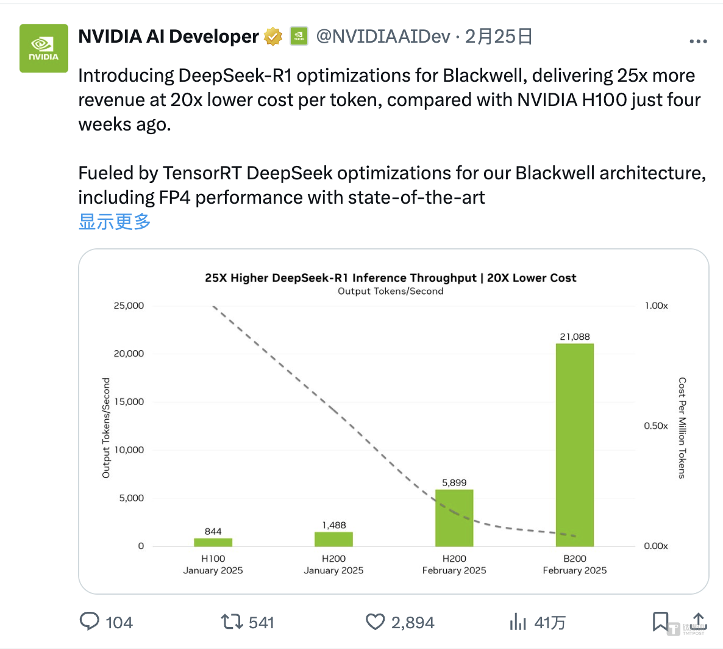Expand tweet with 显示更多 link

point(115,221)
